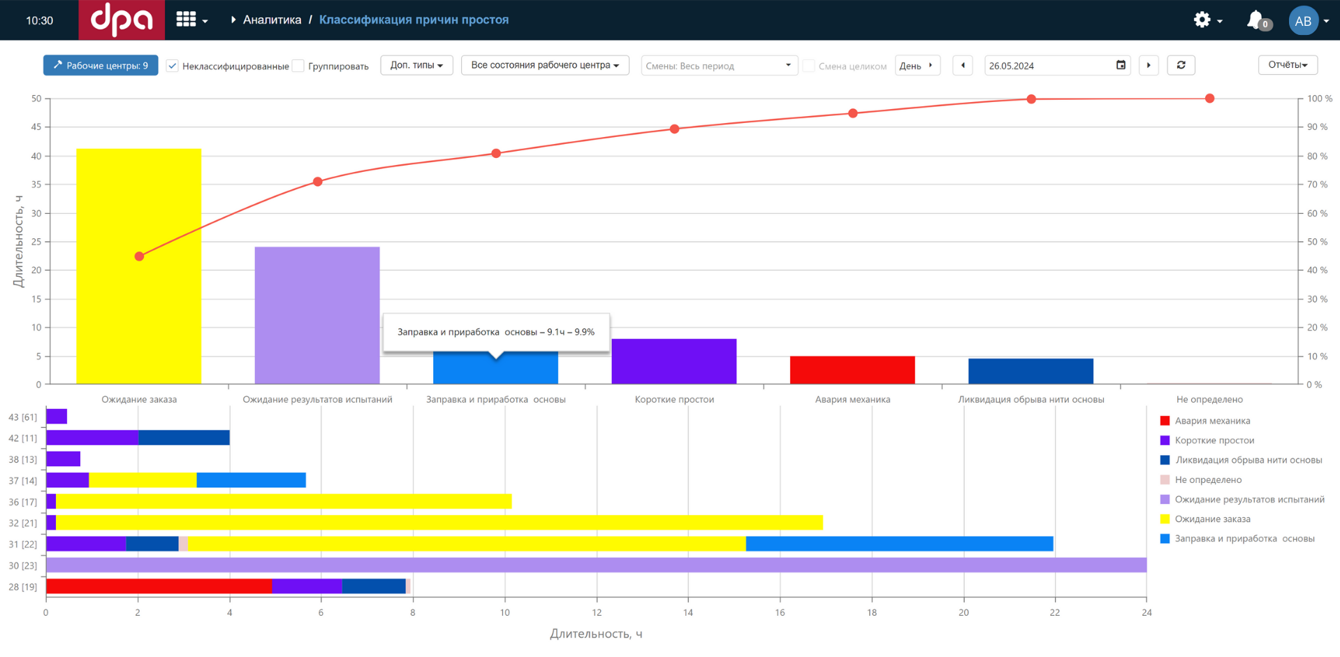Click the DPA logo icon
This screenshot has height=657, width=1340.
pyautogui.click(x=122, y=20)
